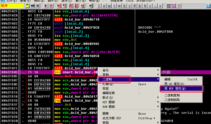Open the Breakpoints window with 'b' button
The image size is (211, 124).
coord(145,6)
